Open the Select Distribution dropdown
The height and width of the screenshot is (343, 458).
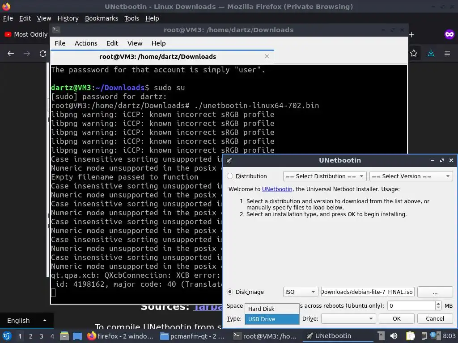coord(325,176)
